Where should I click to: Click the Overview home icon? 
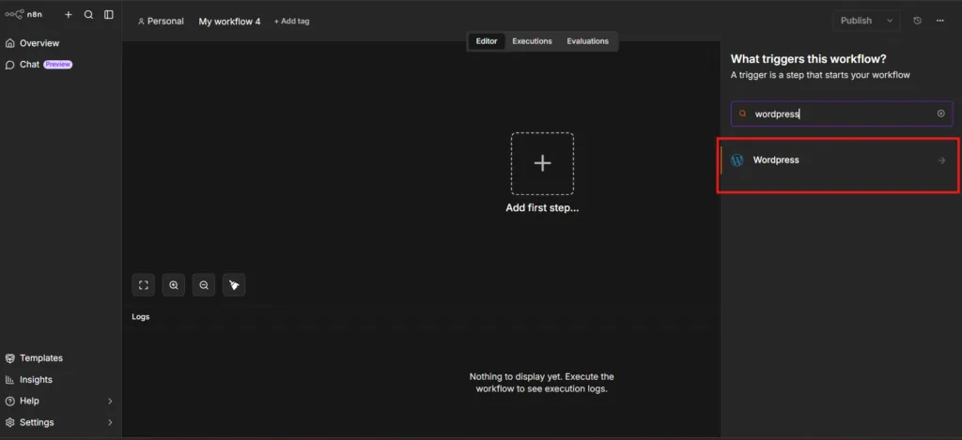[x=9, y=43]
